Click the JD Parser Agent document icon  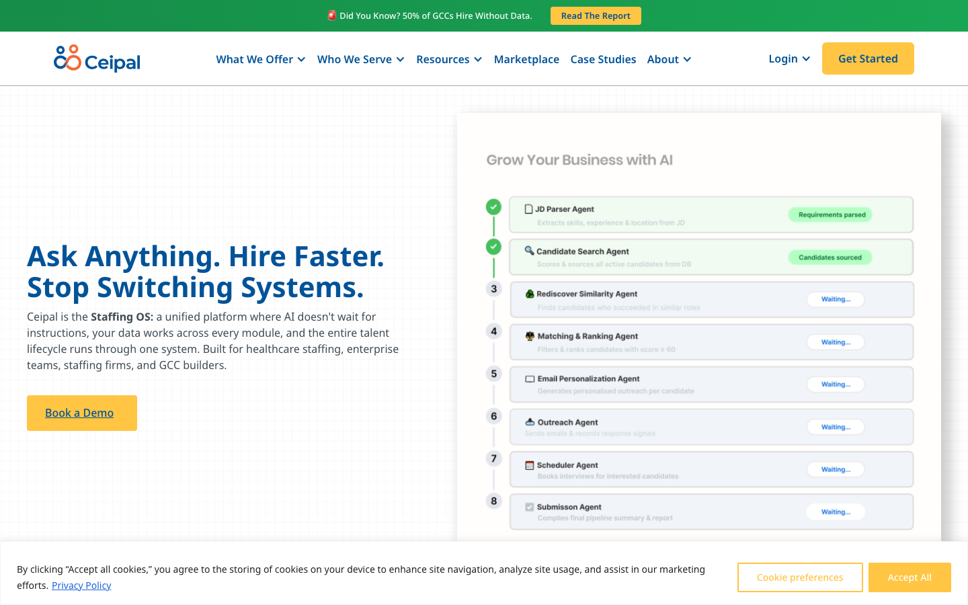[x=528, y=209]
